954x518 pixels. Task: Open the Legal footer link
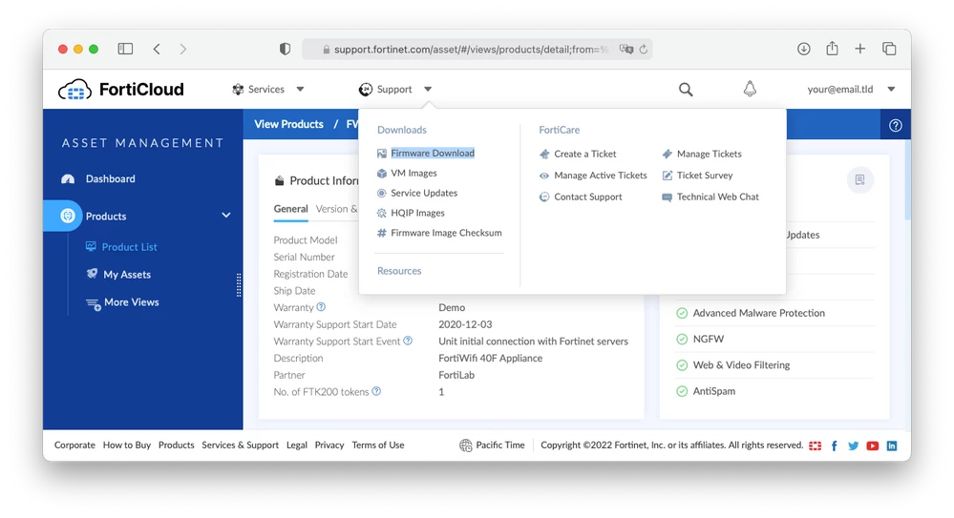click(297, 445)
